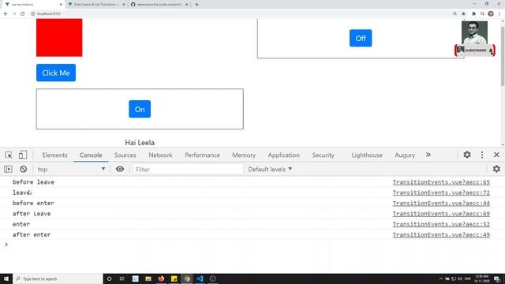Reload the page

[23, 13]
